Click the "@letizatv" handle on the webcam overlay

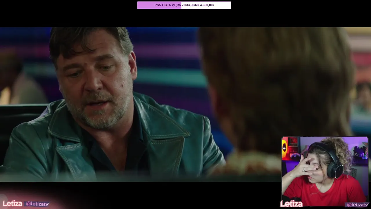click(x=358, y=205)
